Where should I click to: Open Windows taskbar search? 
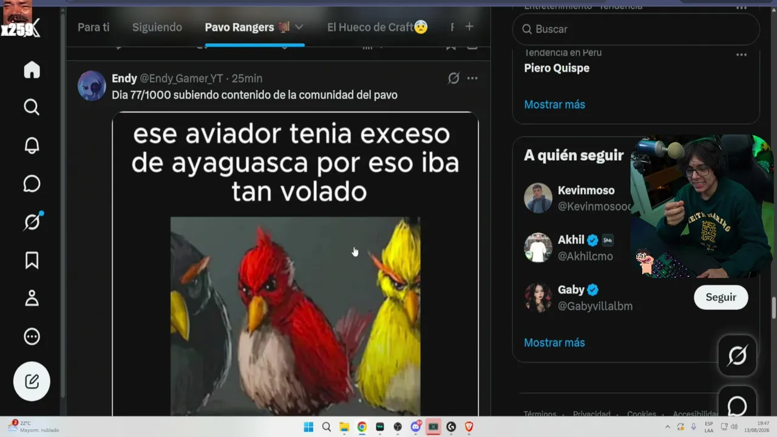(326, 427)
